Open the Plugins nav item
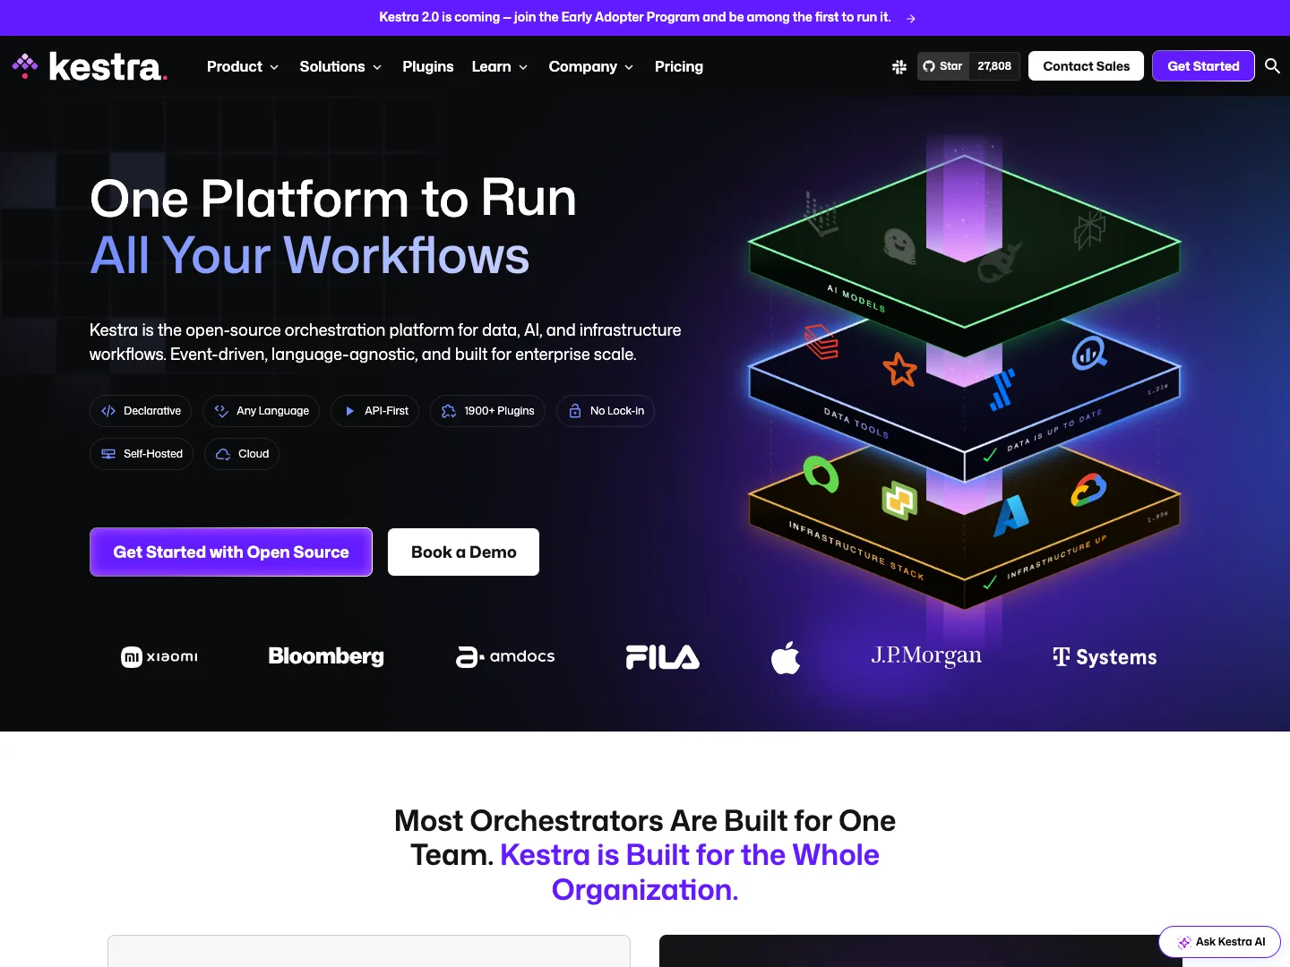The width and height of the screenshot is (1290, 967). point(428,66)
